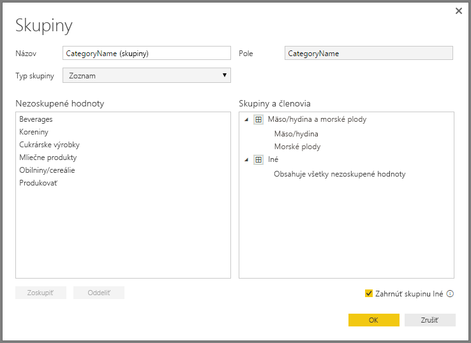The width and height of the screenshot is (471, 343).
Task: Click the Zrušiť button
Action: (x=430, y=320)
